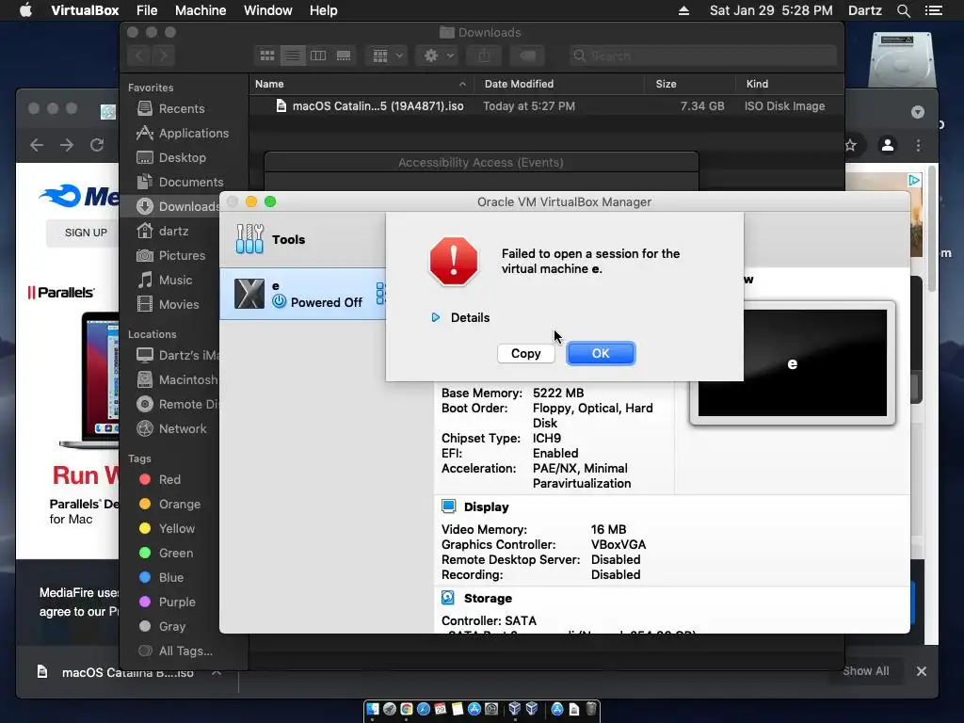Viewport: 964px width, 723px height.
Task: Open Notification Center list icon
Action: 934,10
